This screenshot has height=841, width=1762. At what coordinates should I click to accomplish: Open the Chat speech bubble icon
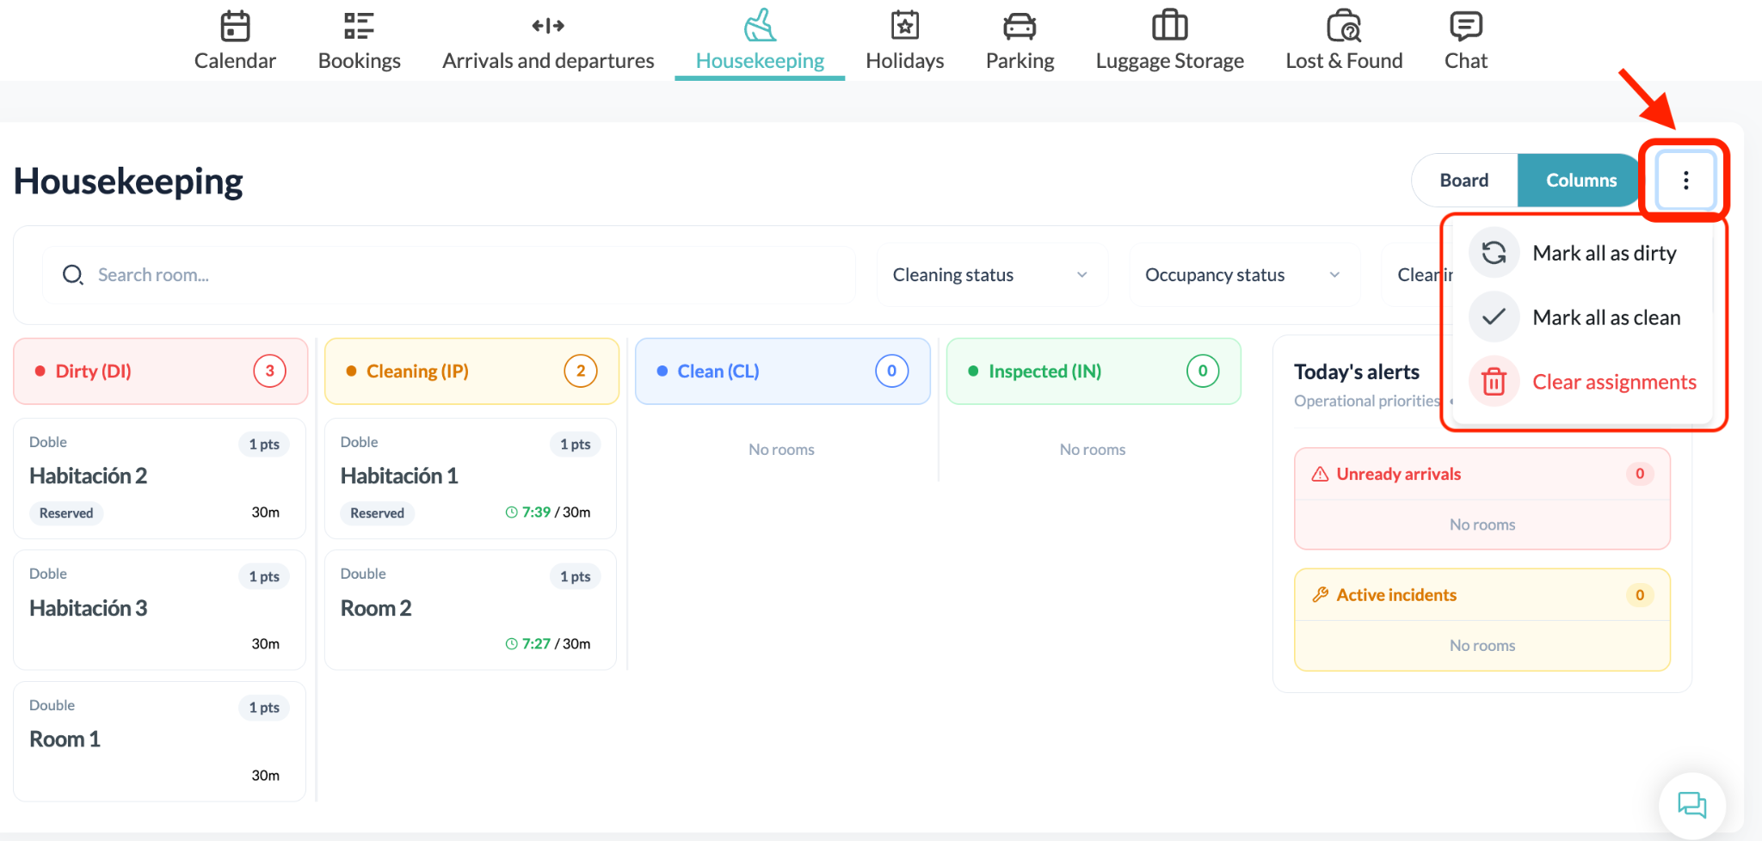coord(1466,27)
